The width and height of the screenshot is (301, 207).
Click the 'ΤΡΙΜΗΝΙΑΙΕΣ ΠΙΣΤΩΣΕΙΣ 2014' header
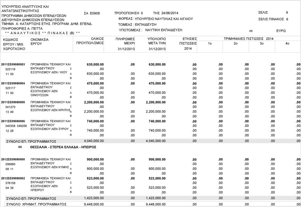coord(249,39)
